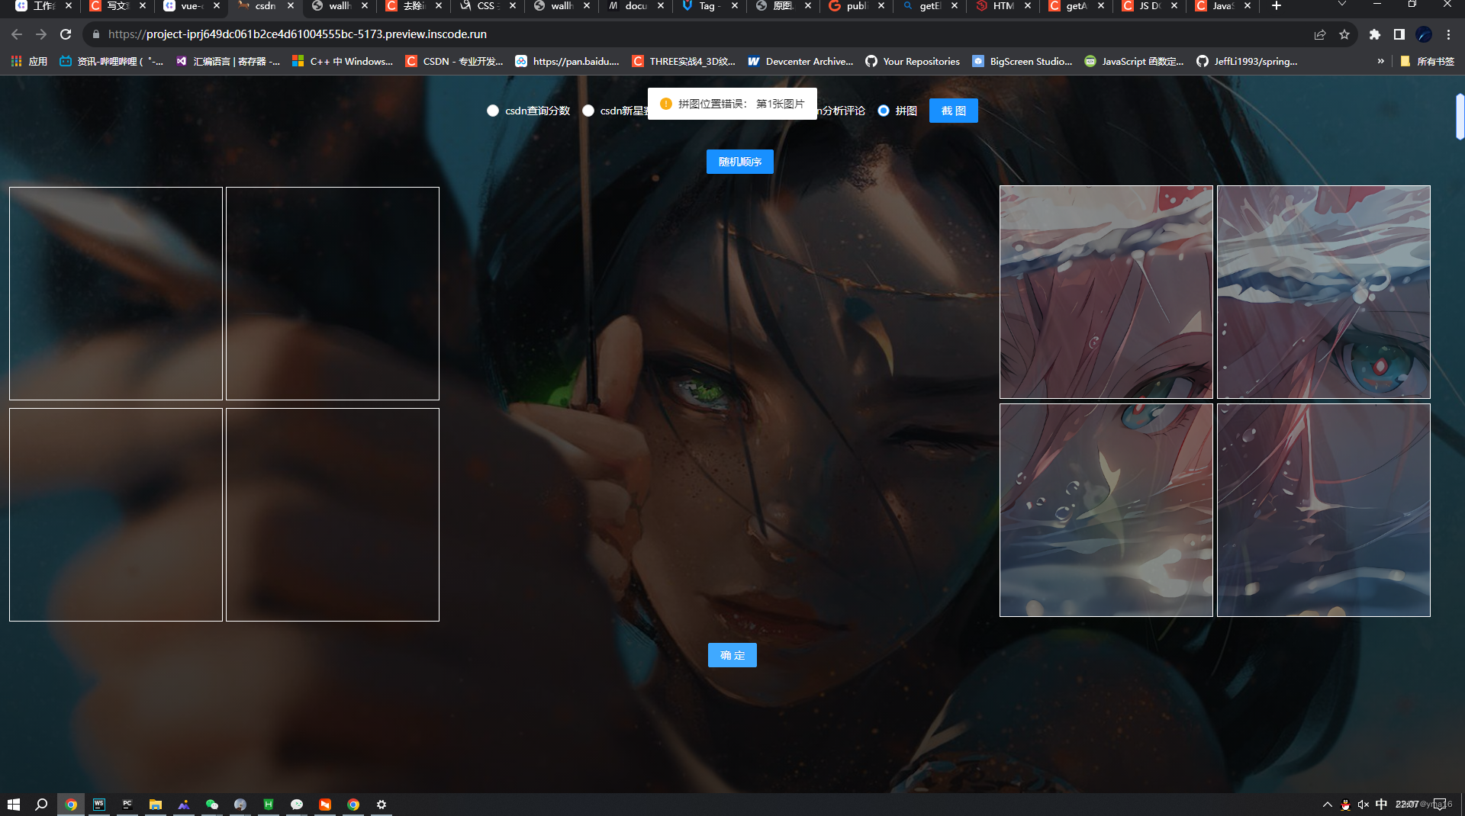Switch the 中 input method indicator
1465x816 pixels.
tap(1382, 804)
